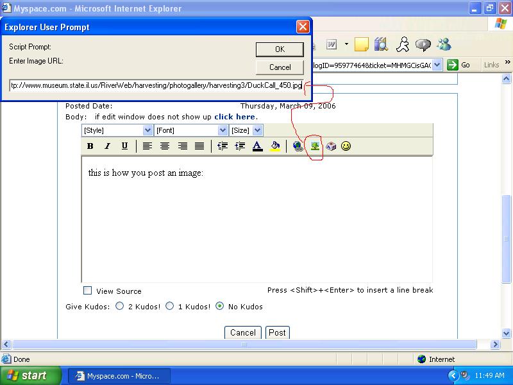Select the 1 Kudos radio button

point(169,306)
